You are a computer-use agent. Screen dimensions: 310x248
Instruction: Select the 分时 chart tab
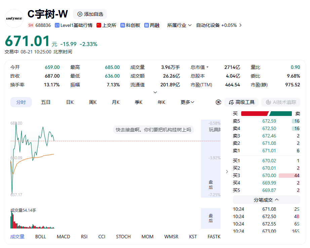(x=21, y=102)
